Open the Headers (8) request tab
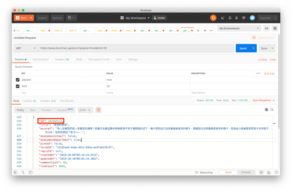This screenshot has height=191, width=292. [62, 59]
